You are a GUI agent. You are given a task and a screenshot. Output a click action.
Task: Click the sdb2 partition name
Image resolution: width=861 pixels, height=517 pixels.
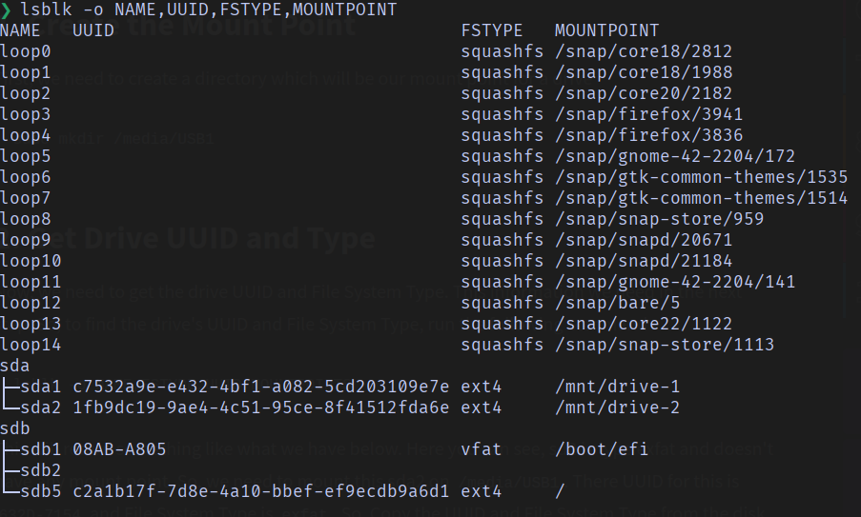41,470
